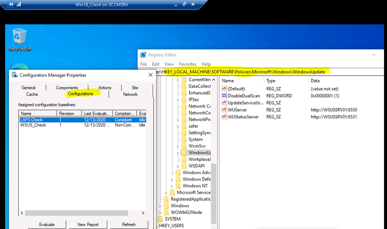This screenshot has height=229, width=387.
Task: Expand the NetworkPr... registry key
Action: 178,119
